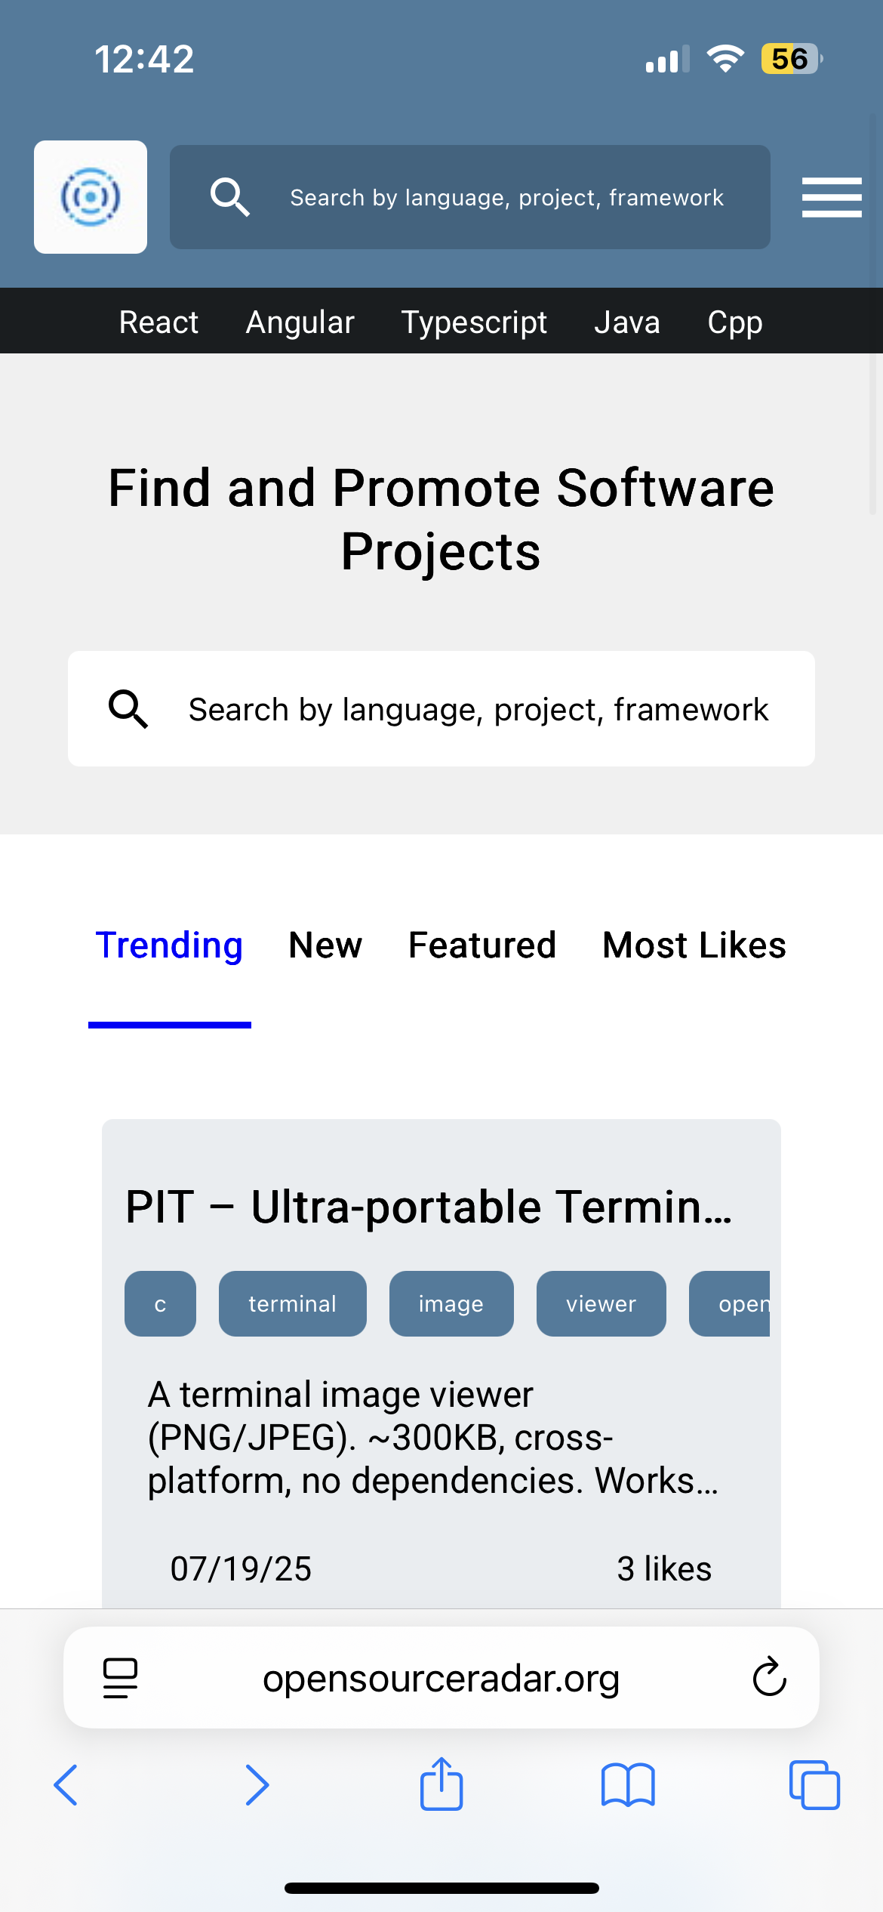This screenshot has width=883, height=1912.
Task: Click the search magnifier in the top bar
Action: click(x=230, y=197)
